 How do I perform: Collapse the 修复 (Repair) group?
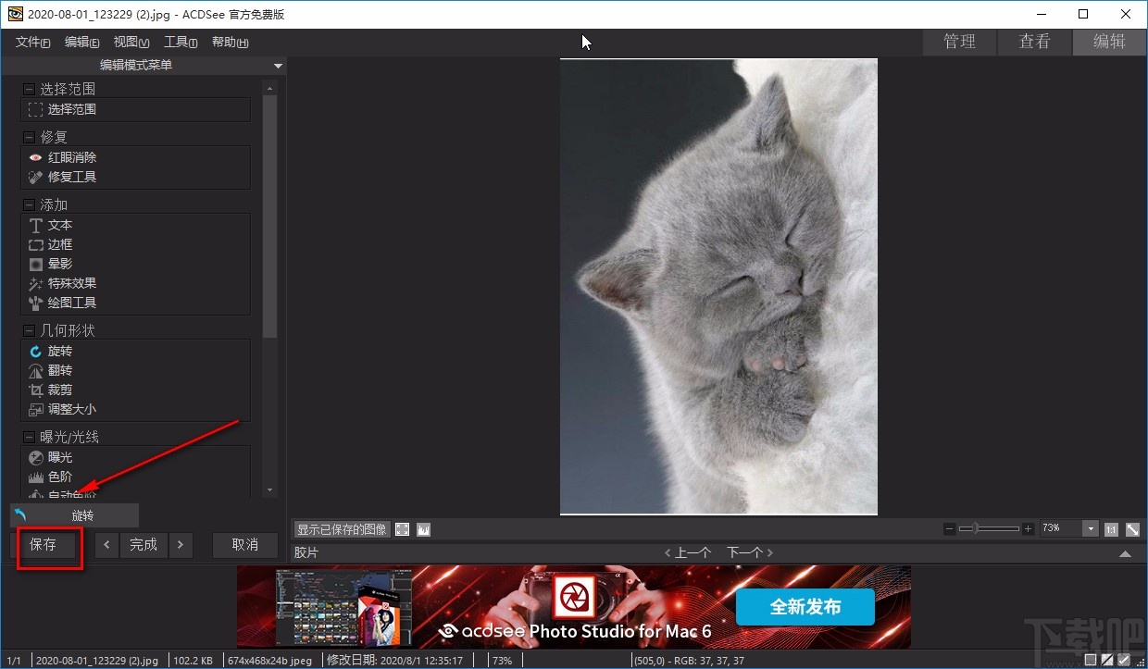(x=29, y=137)
